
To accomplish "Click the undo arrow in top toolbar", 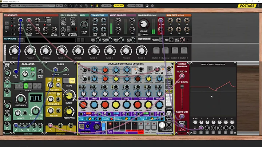I will coord(65,5).
